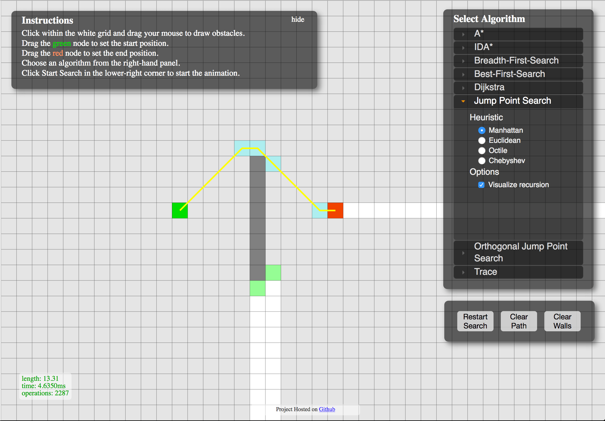The height and width of the screenshot is (421, 605).
Task: Hide the Instructions panel
Action: tap(298, 19)
